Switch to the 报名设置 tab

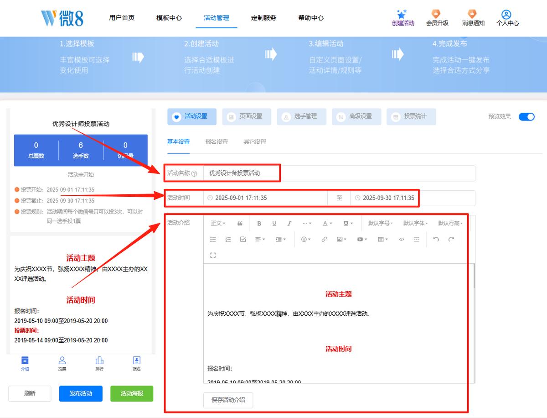click(x=217, y=141)
